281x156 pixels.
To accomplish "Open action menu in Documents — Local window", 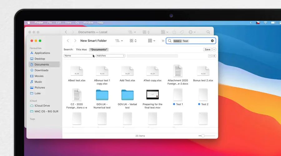I will coord(192,32).
